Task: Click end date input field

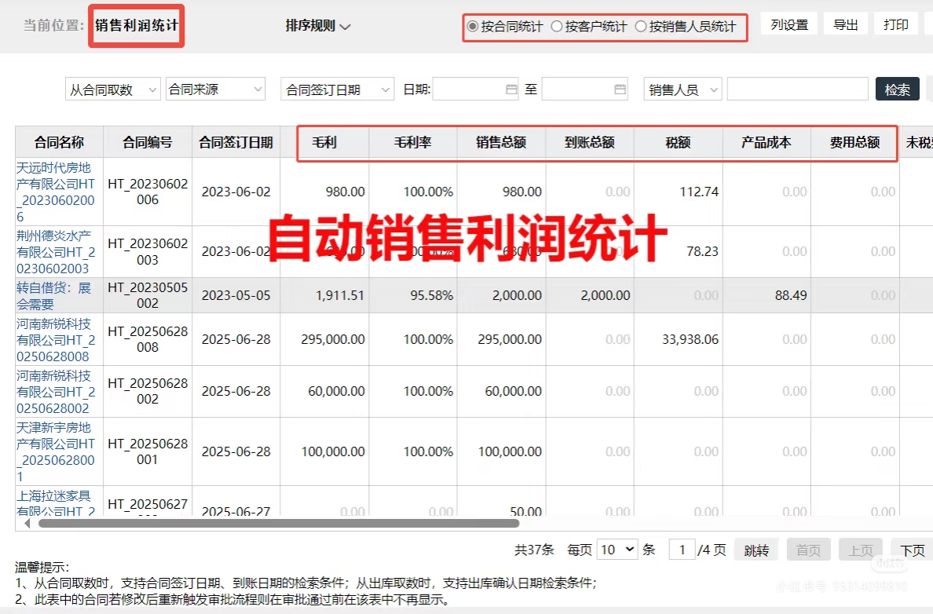Action: [584, 90]
